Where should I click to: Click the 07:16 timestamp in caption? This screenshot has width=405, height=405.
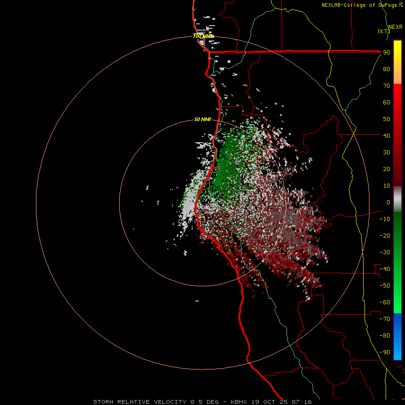301,402
